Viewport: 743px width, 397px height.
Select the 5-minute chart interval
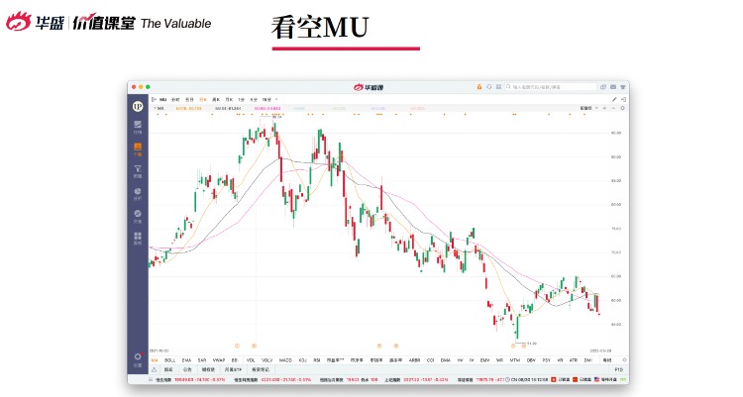pyautogui.click(x=254, y=99)
